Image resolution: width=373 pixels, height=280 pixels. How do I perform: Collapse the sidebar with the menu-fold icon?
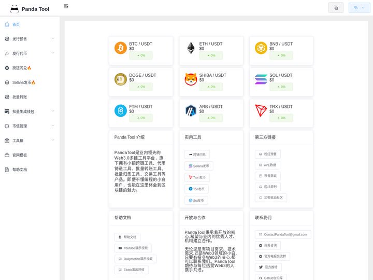tap(66, 6)
